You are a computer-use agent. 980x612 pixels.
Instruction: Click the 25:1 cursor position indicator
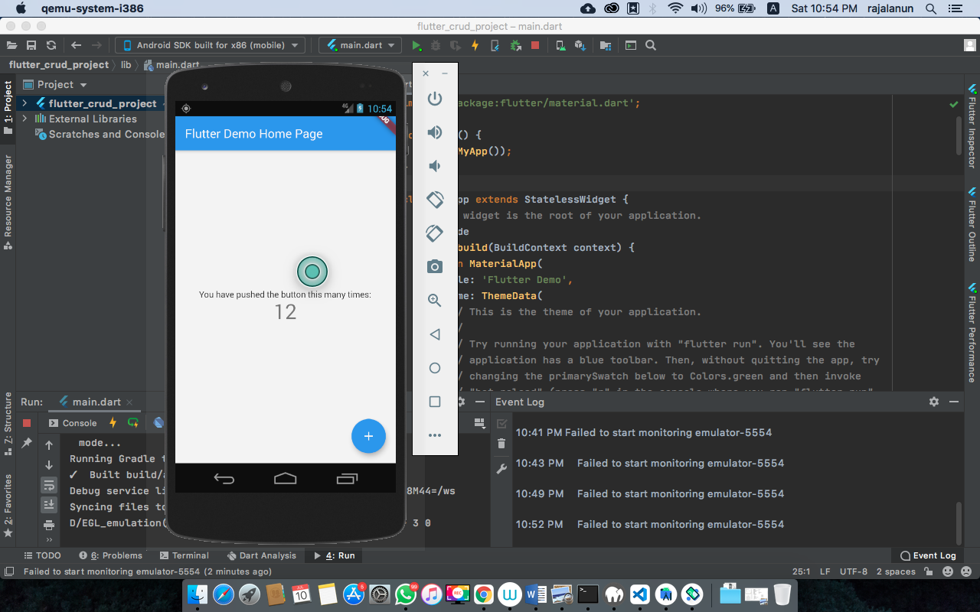(x=802, y=571)
